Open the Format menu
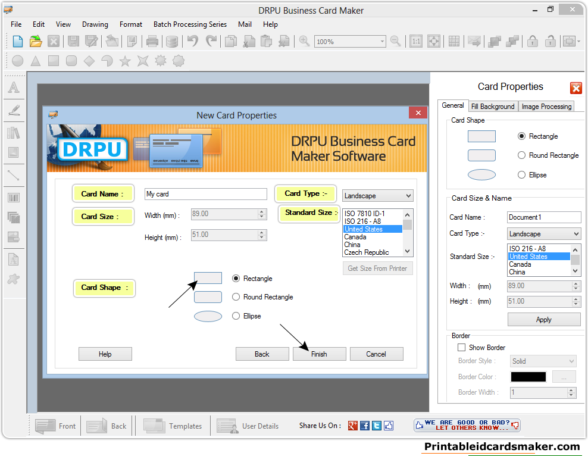This screenshot has height=456, width=588. (131, 24)
